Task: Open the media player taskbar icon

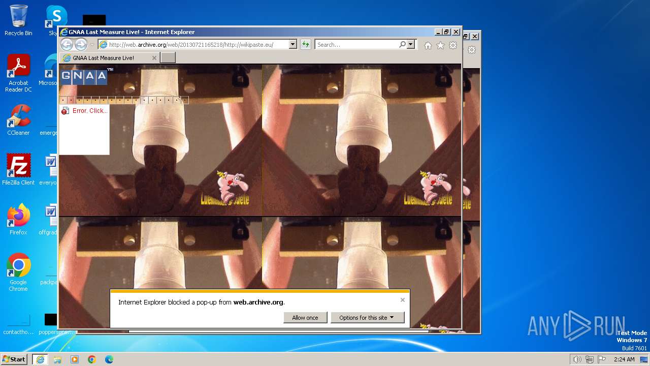Action: point(75,359)
